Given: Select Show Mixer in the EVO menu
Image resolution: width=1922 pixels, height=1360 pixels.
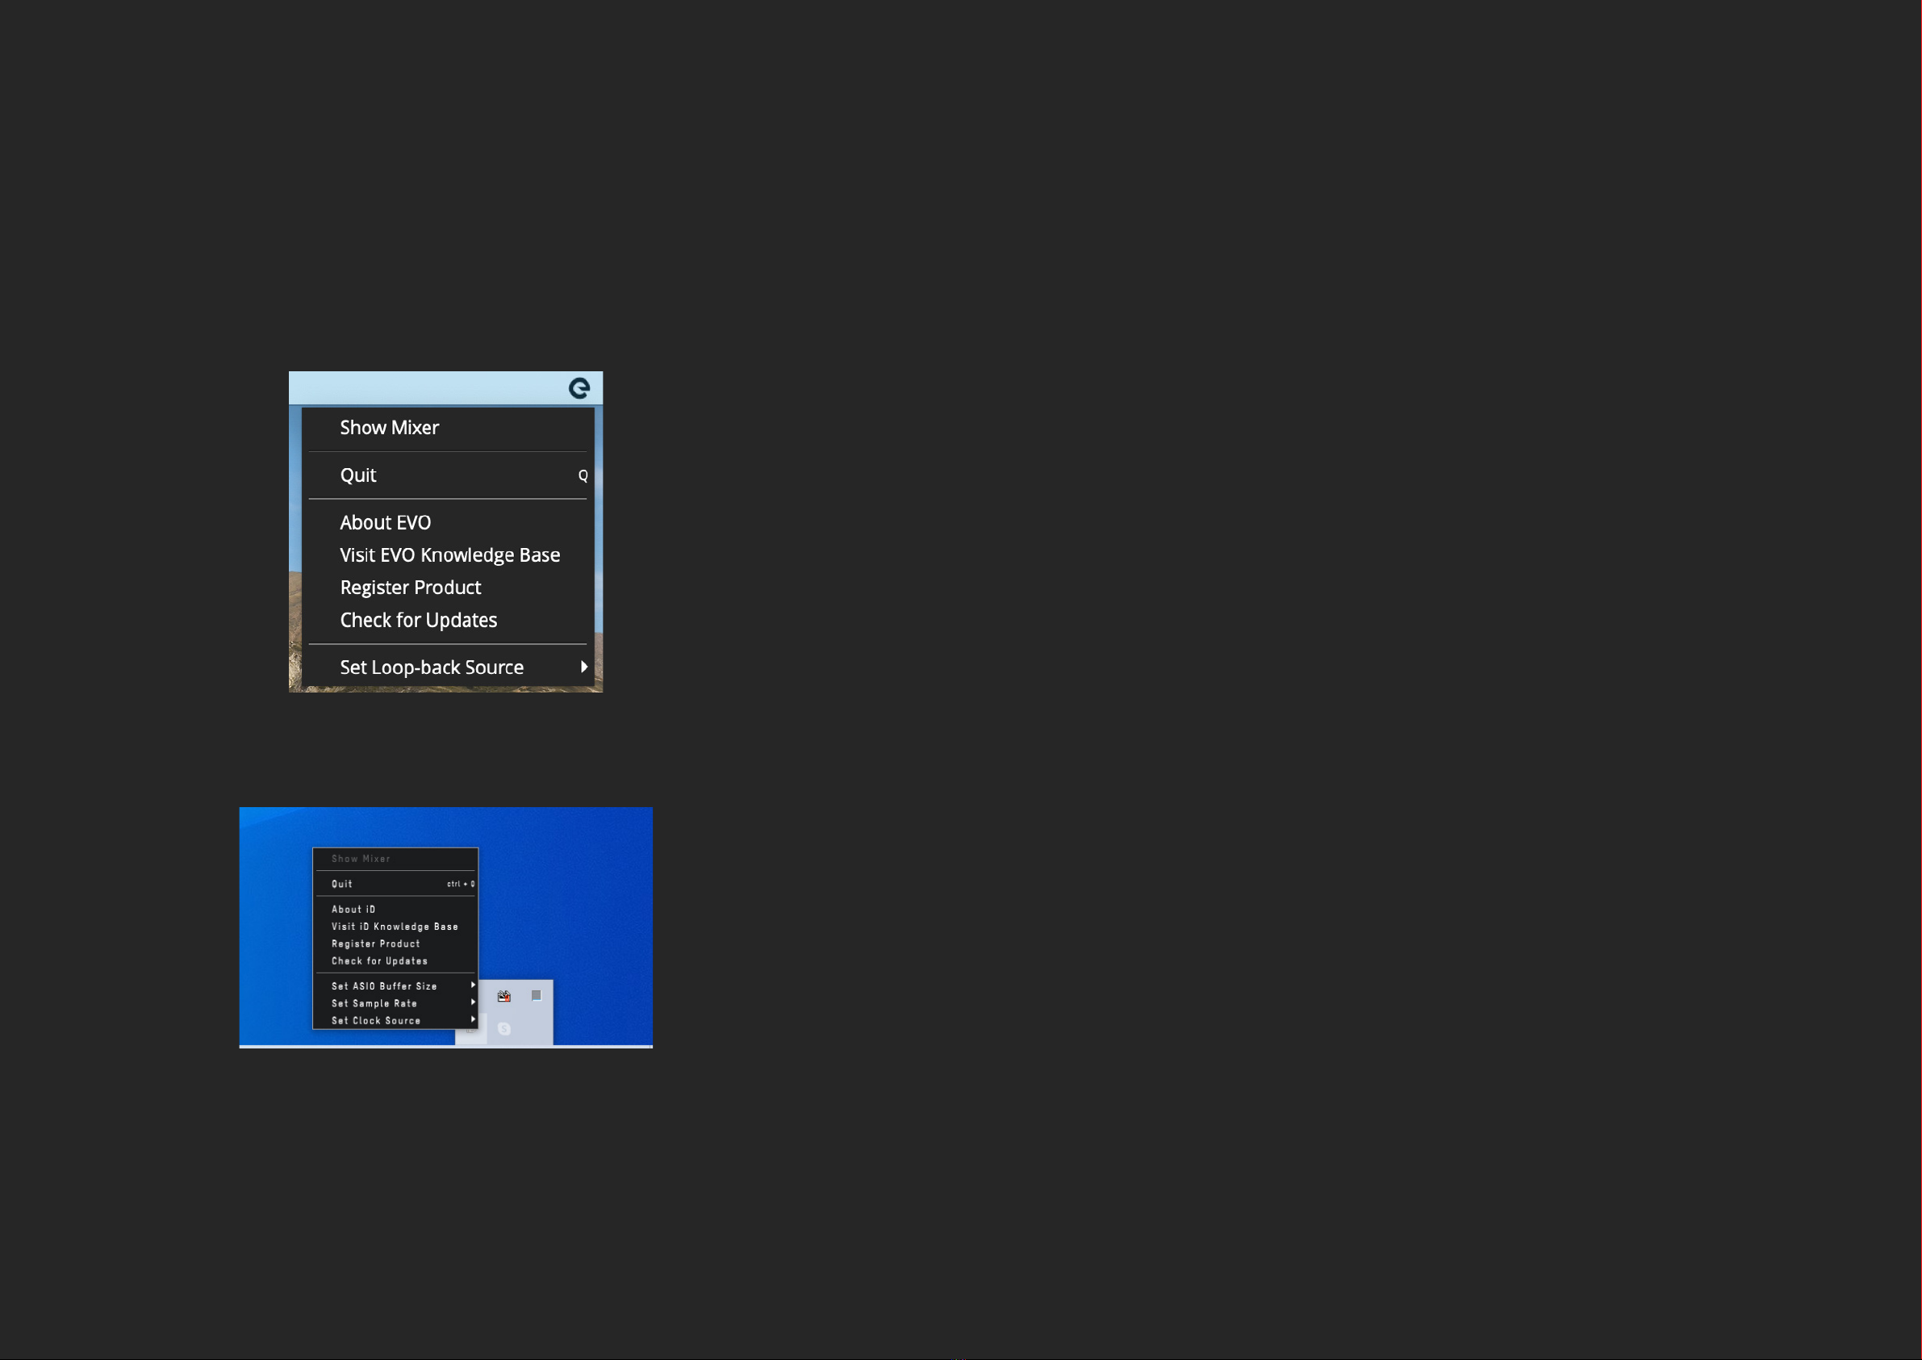Looking at the screenshot, I should click(x=448, y=428).
